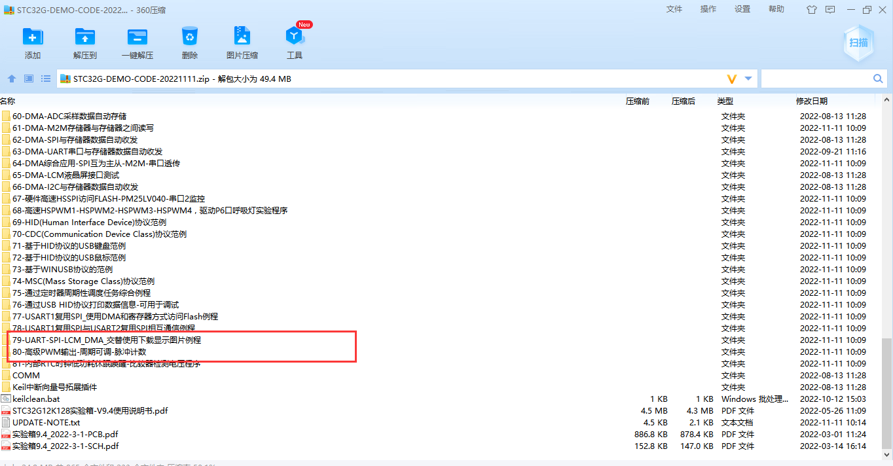The height and width of the screenshot is (466, 893).
Task: Open the skin (shirt) icon in title bar
Action: click(812, 9)
